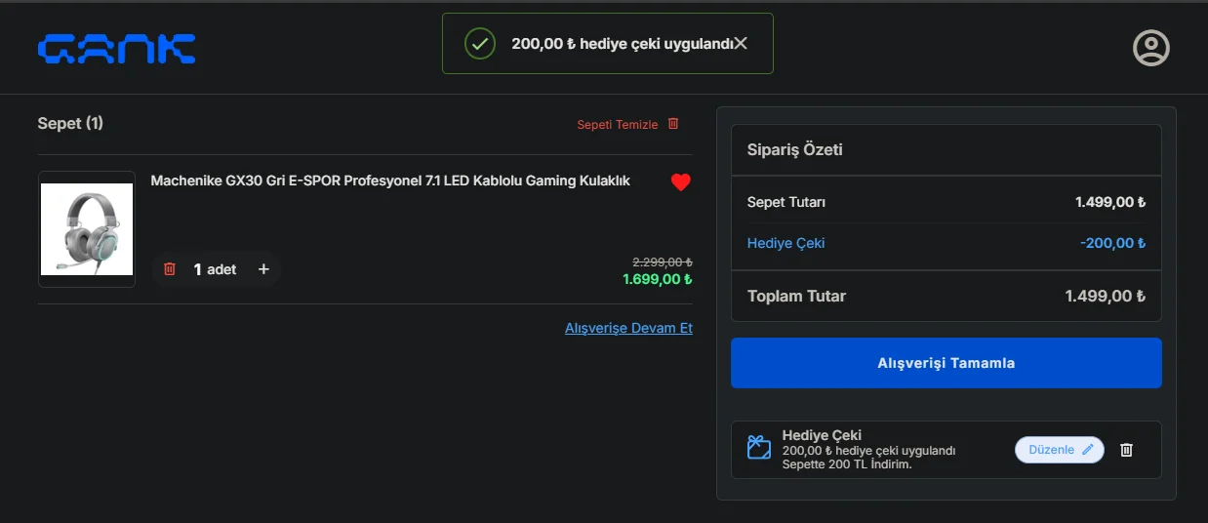Viewport: 1208px width, 523px height.
Task: Click the GANK logo
Action: [116, 49]
